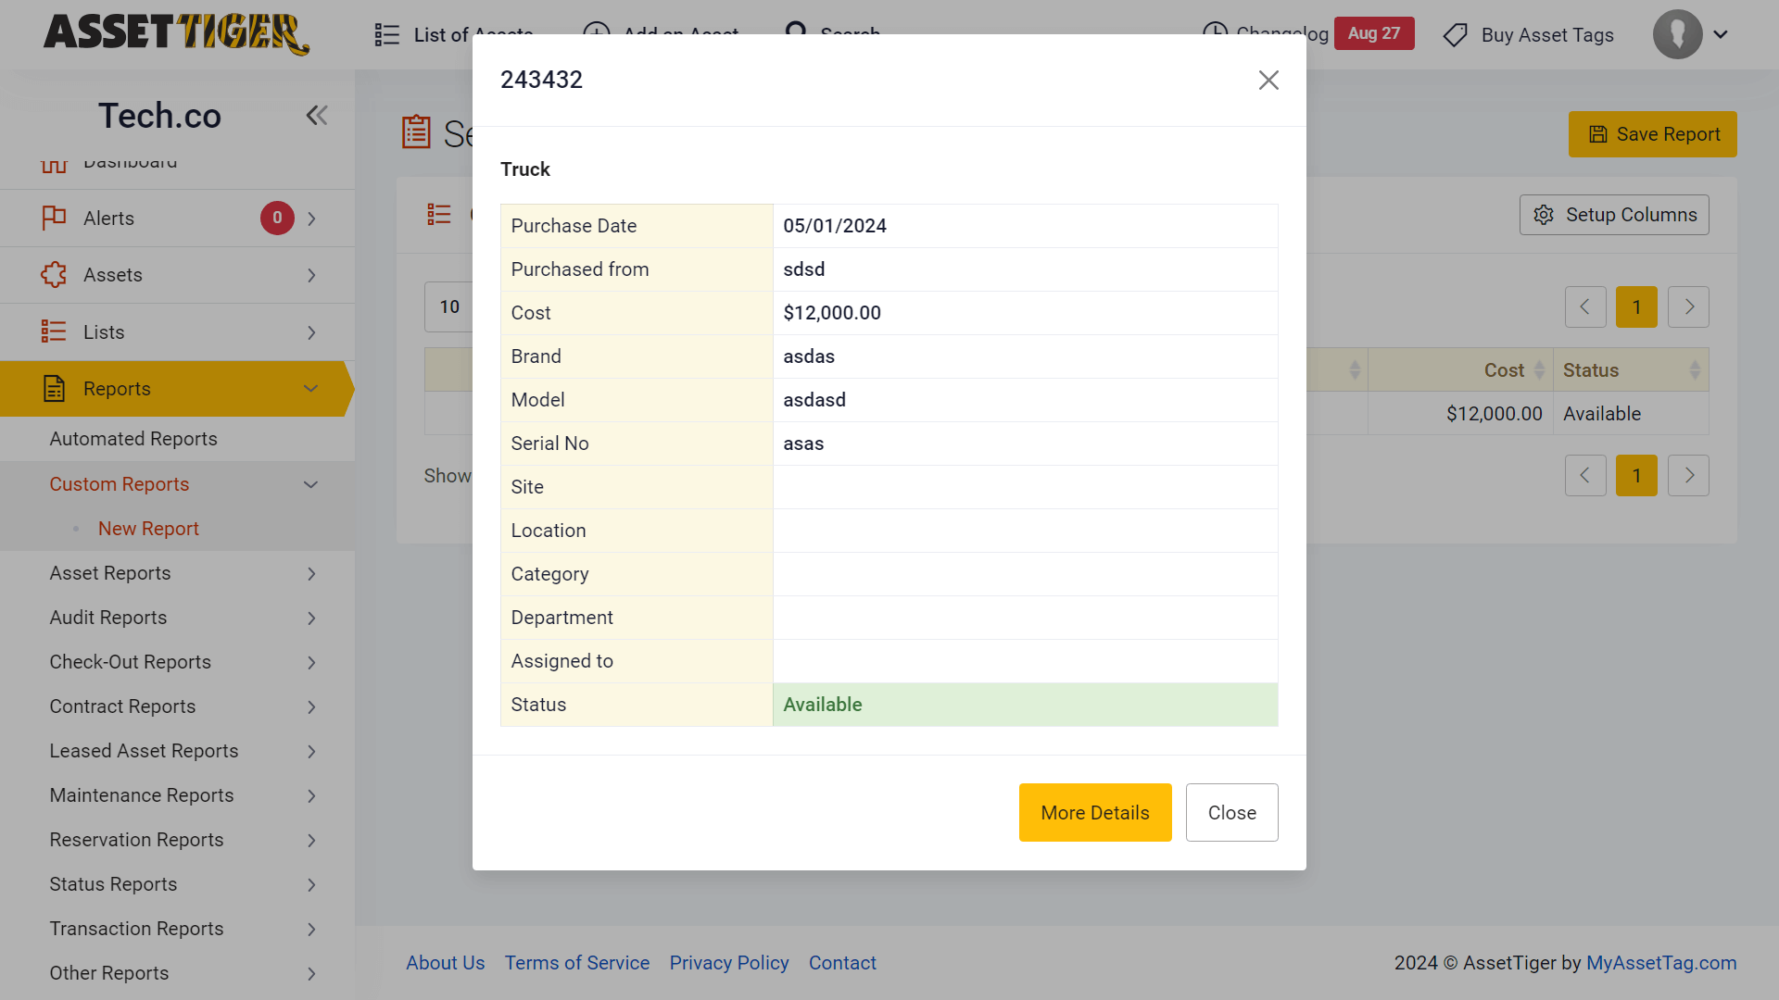Click the Close button in the dialog
1779x1000 pixels.
pos(1231,813)
